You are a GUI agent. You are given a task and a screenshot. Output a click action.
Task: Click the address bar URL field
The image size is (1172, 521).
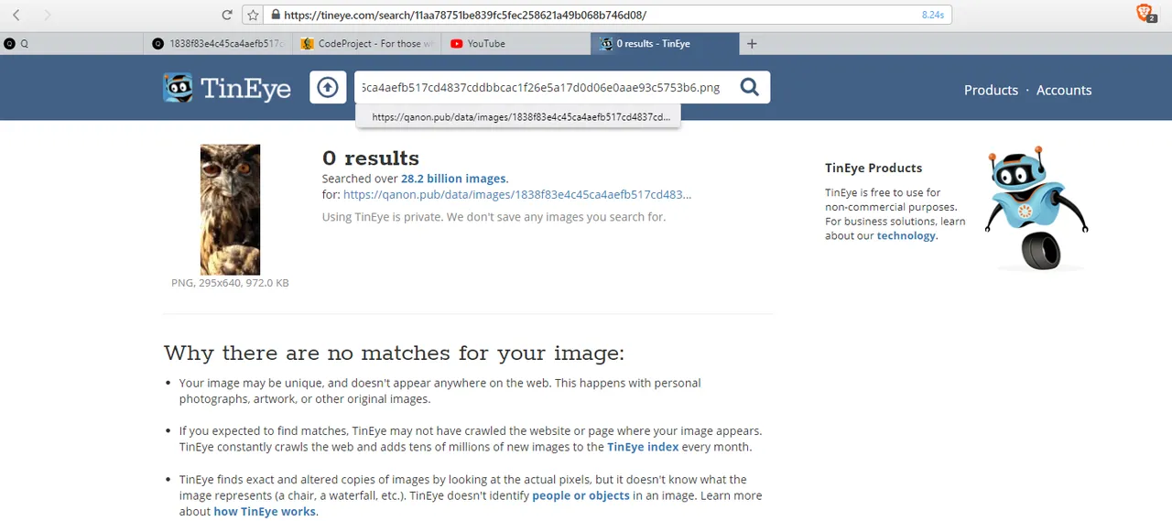pyautogui.click(x=608, y=15)
